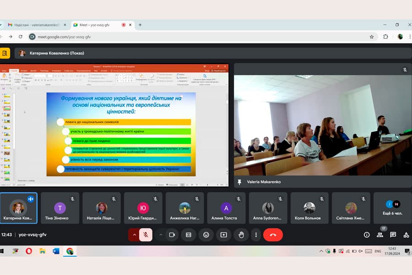Select Тіна Зіненко participant tile
Screen dimensions: 412x275
point(60,208)
